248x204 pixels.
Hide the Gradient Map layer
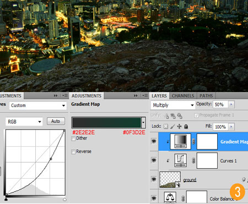pos(154,141)
